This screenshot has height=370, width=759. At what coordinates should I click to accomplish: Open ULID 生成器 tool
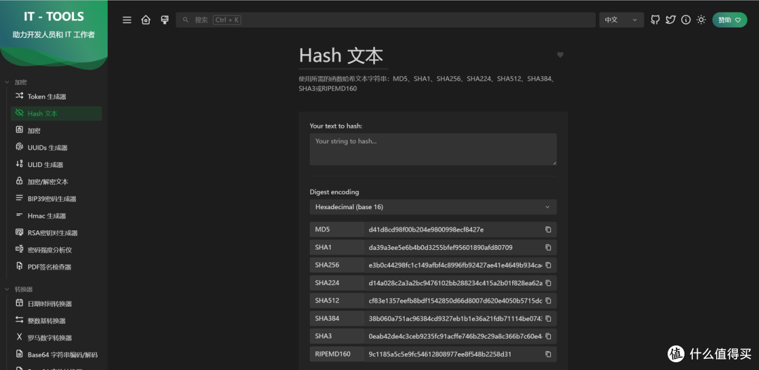(56, 164)
